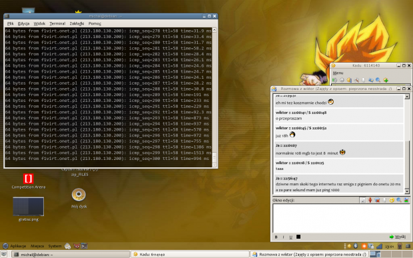Click the Kadu status toggle speaker icon
Screen dimensions: 413x258
click(x=335, y=80)
